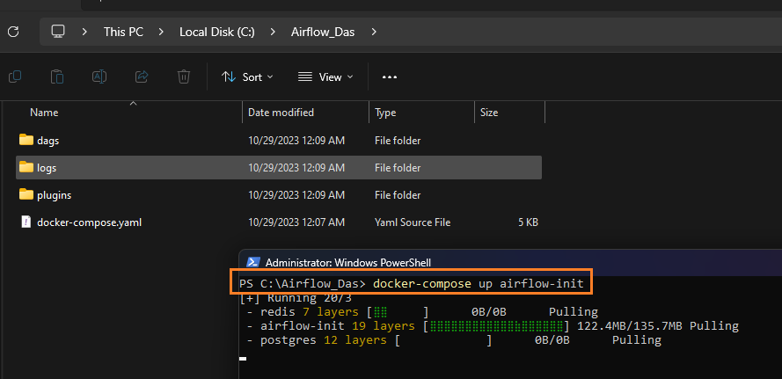Click the Share icon in toolbar

pos(142,77)
